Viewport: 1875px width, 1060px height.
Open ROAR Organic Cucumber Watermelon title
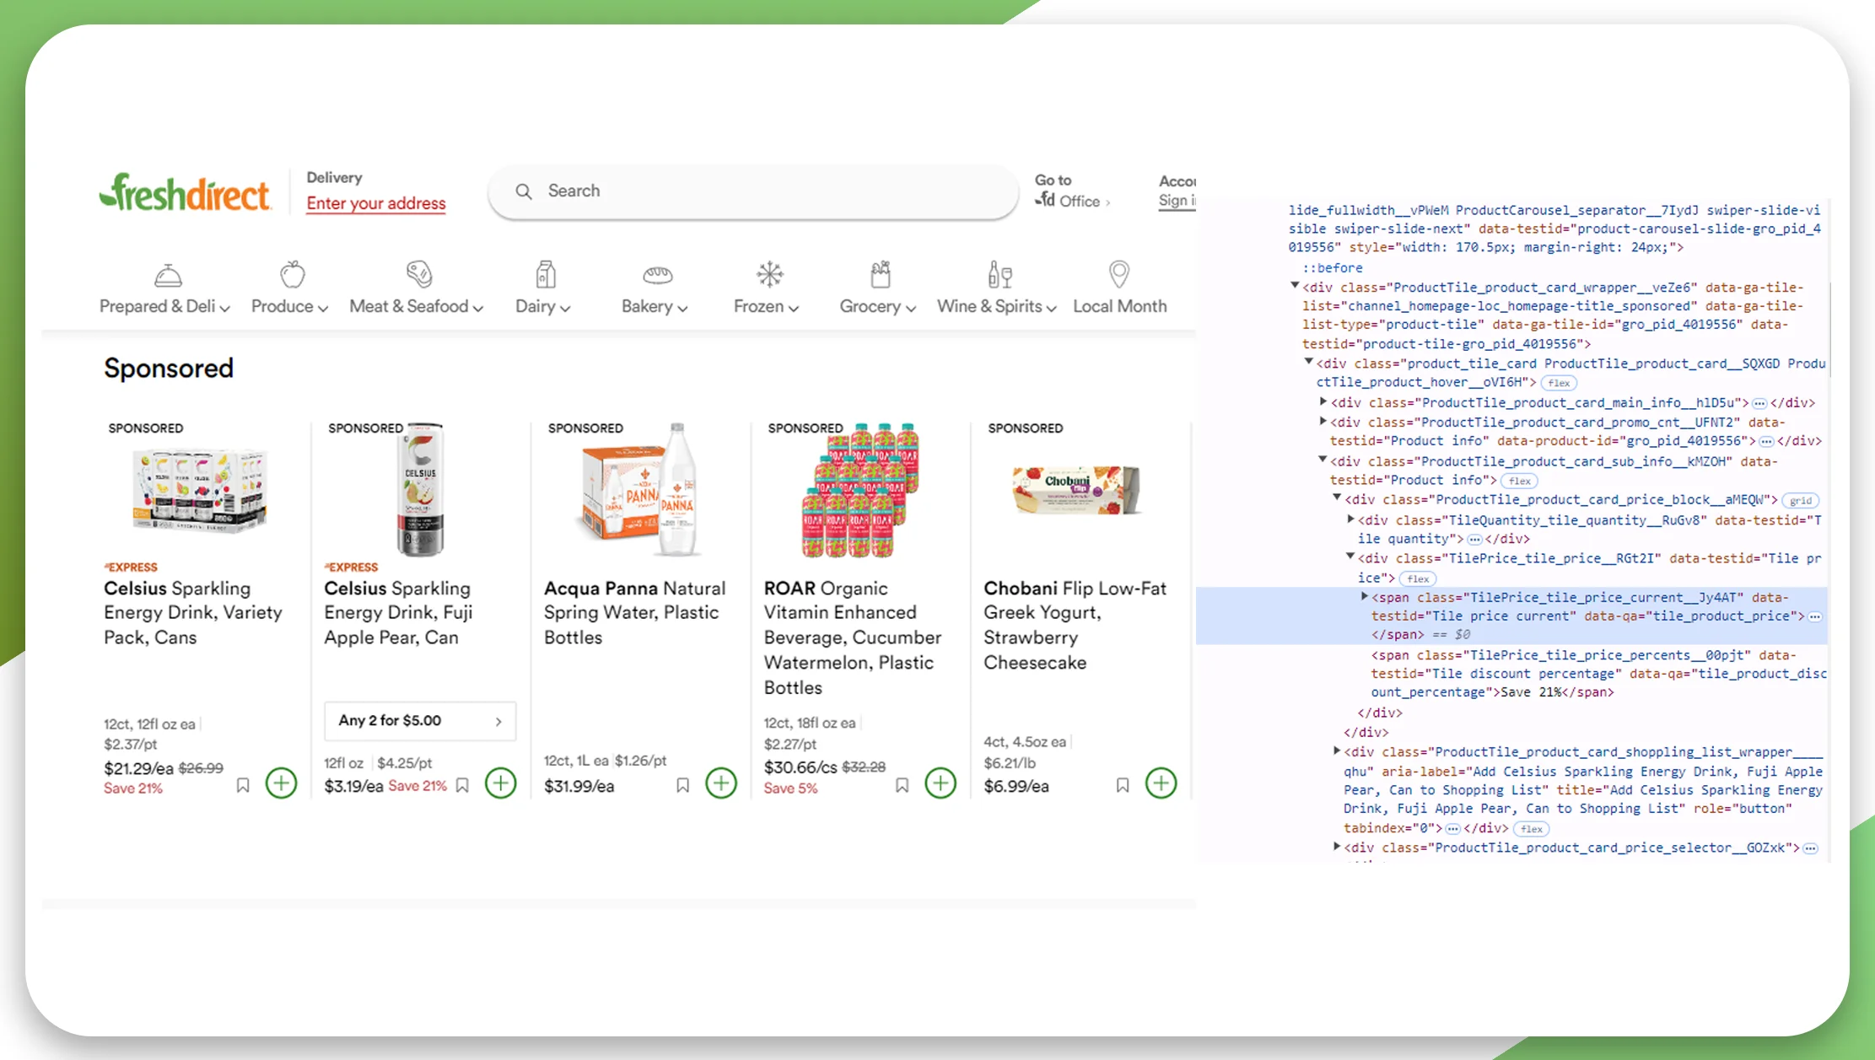coord(853,638)
